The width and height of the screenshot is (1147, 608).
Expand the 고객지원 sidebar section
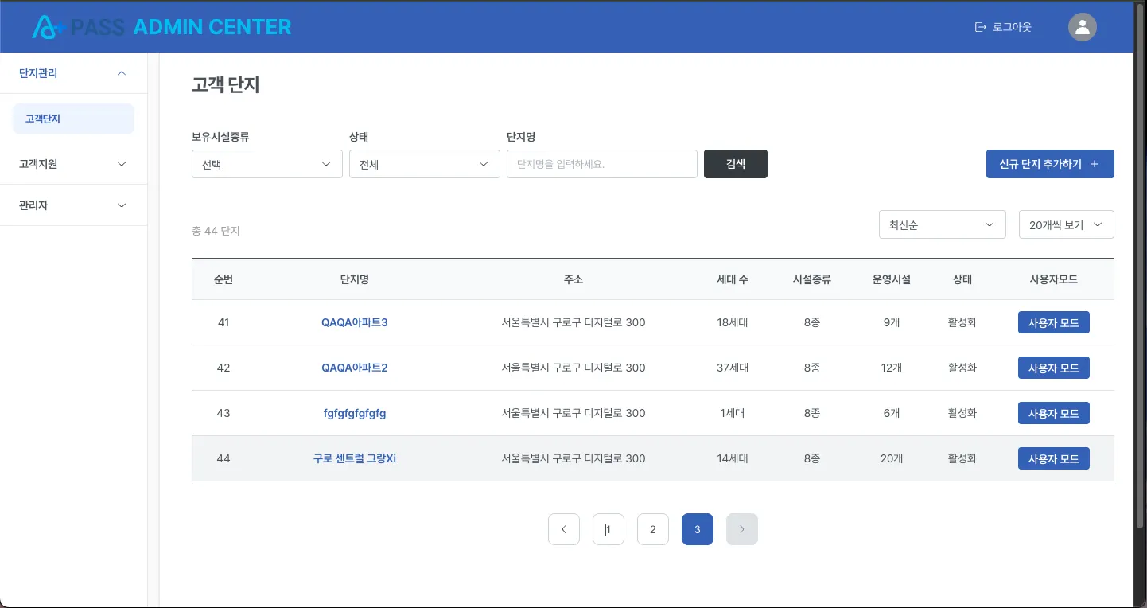pos(73,164)
